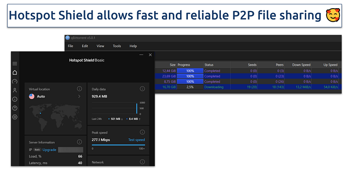Open the speed gauge sidebar icon
Viewport: 349px width, 196px height.
(x=15, y=81)
